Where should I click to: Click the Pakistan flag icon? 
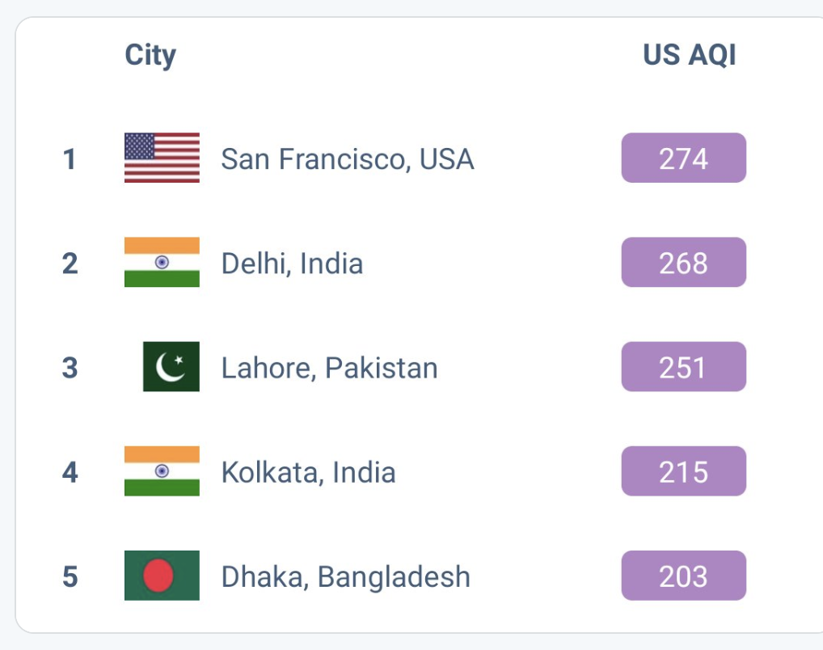[171, 366]
